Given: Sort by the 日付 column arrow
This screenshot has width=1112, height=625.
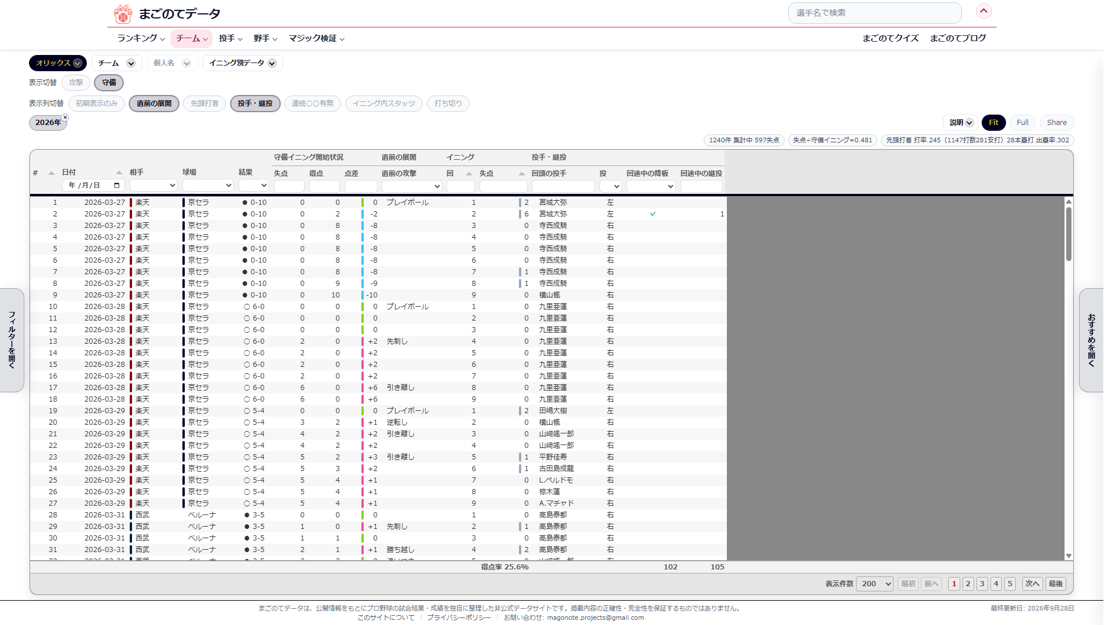Looking at the screenshot, I should [119, 172].
